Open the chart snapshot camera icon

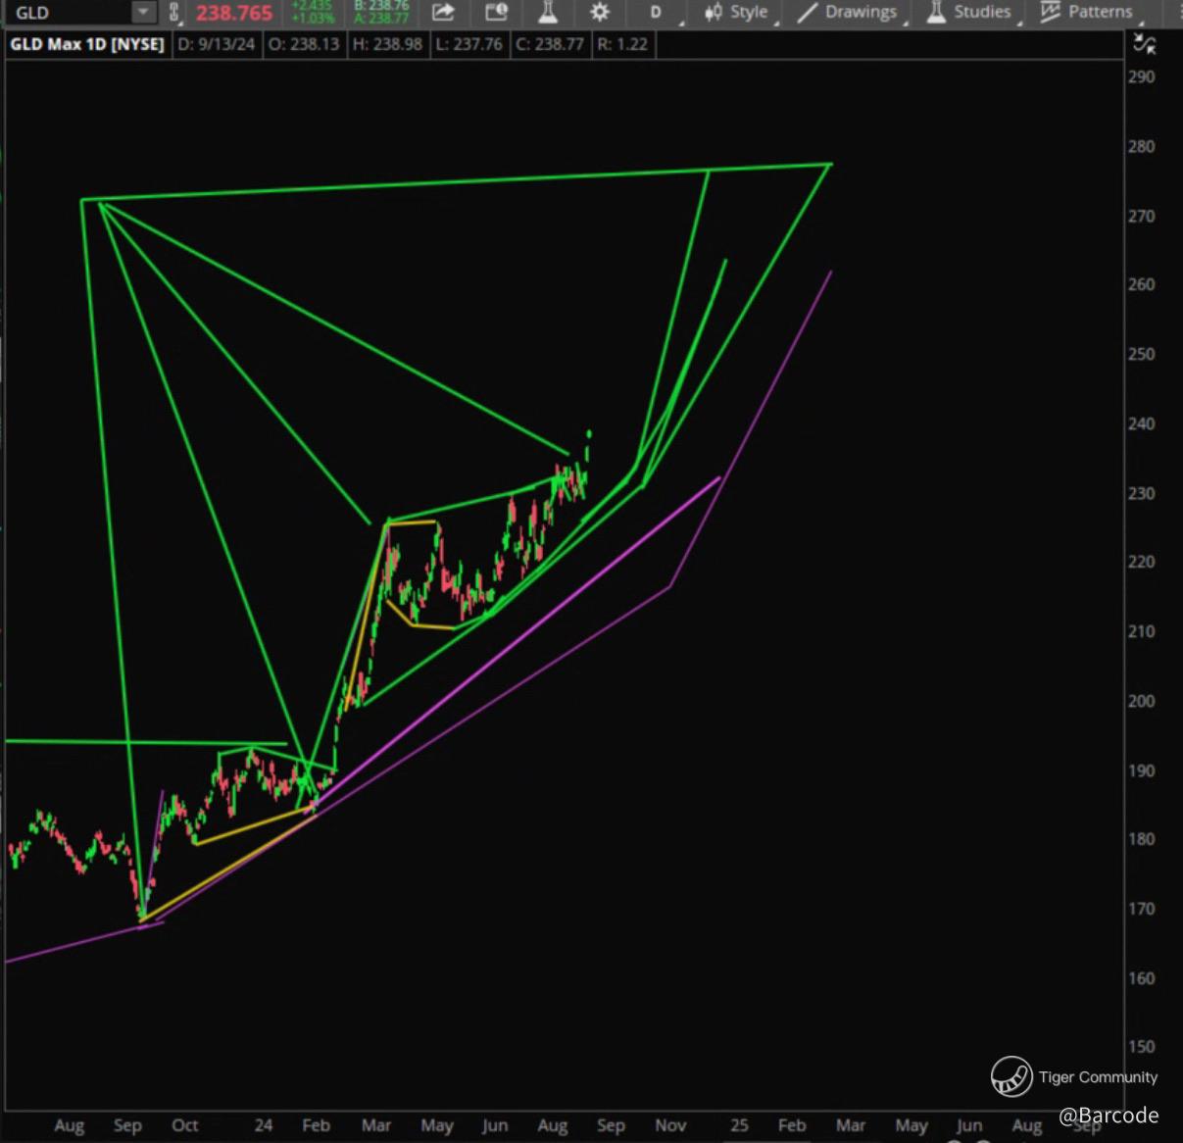coord(497,12)
